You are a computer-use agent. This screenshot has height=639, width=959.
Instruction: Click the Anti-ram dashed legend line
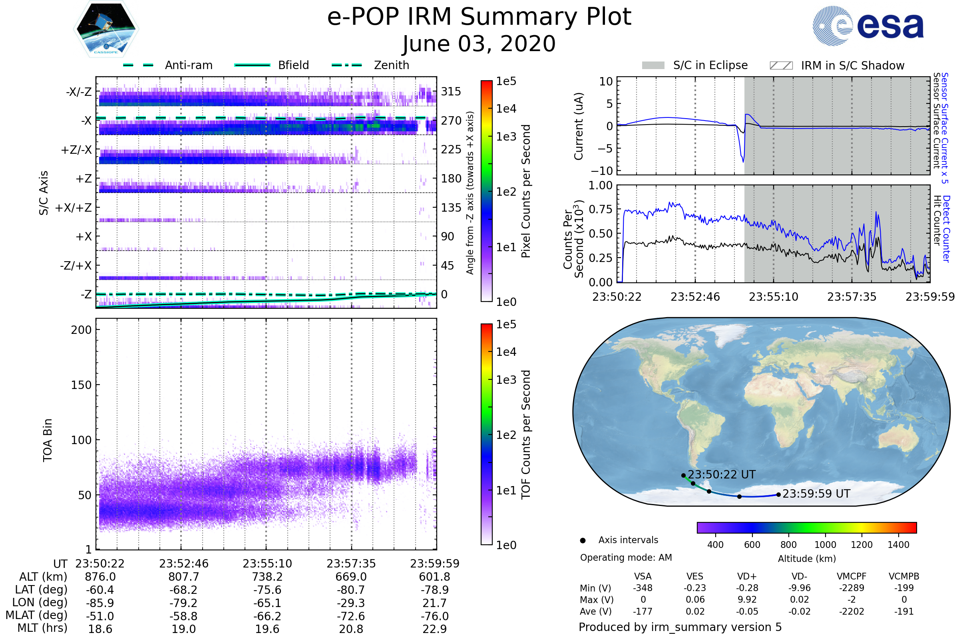pos(138,65)
